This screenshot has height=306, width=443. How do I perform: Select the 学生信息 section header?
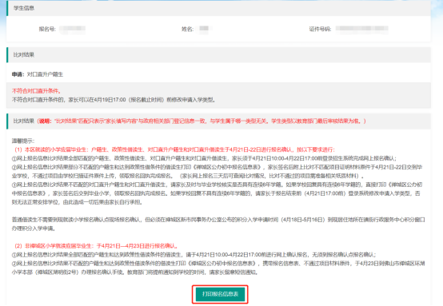point(218,8)
